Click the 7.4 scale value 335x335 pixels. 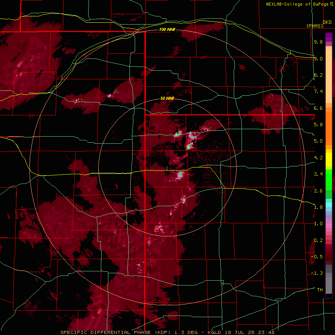pyautogui.click(x=318, y=92)
